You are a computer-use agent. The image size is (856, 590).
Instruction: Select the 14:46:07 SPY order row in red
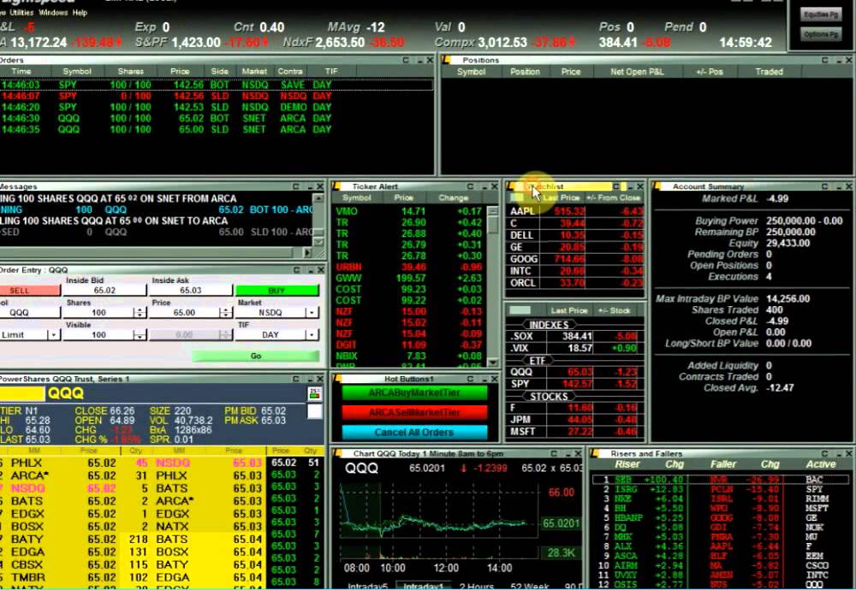[217, 96]
